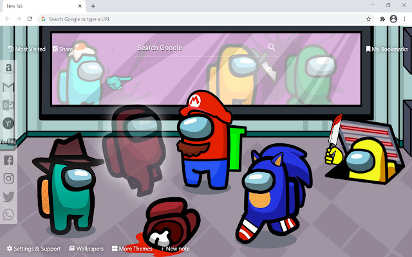Viewport: 412px width, 257px height.
Task: Open the Outlook shortcut icon
Action: click(x=8, y=105)
